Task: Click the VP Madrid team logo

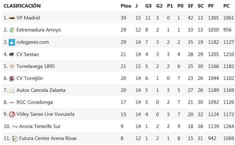Action: click(x=12, y=18)
